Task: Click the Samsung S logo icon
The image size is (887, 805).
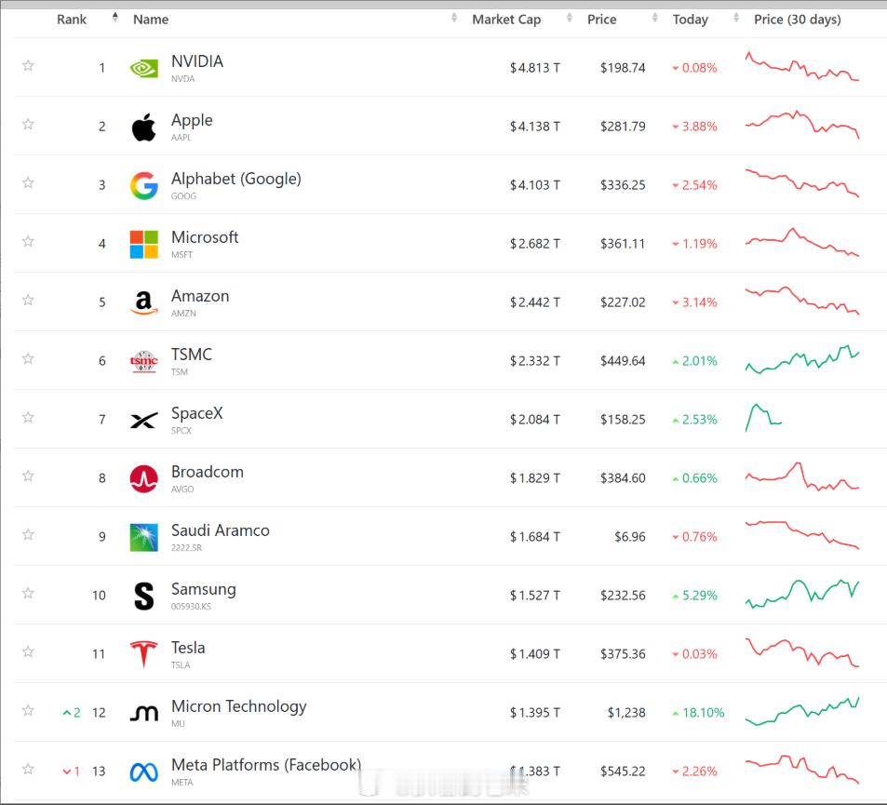Action: pos(143,596)
